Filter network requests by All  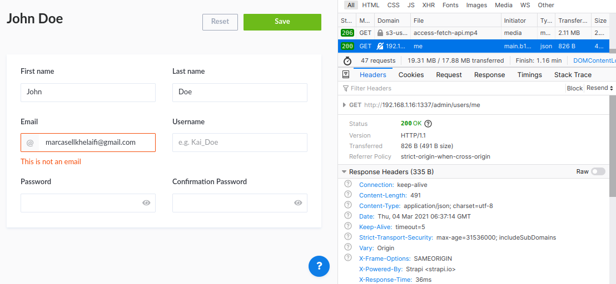351,5
